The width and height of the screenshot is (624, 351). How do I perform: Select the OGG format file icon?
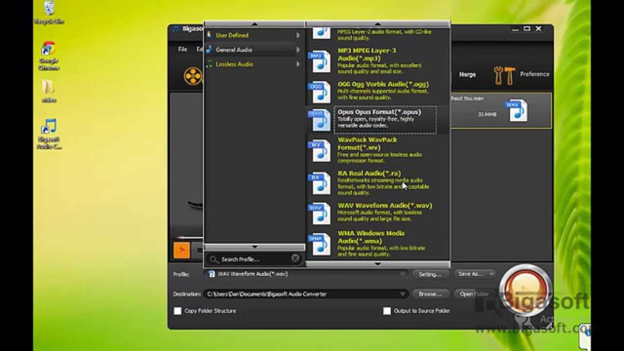(320, 93)
